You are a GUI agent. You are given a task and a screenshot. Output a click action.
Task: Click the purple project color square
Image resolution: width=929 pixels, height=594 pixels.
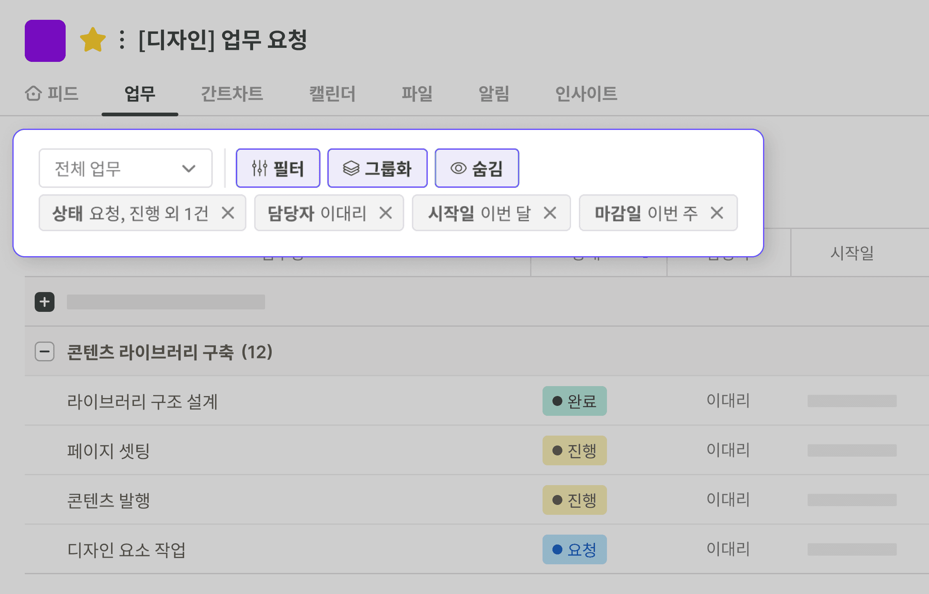pyautogui.click(x=45, y=41)
